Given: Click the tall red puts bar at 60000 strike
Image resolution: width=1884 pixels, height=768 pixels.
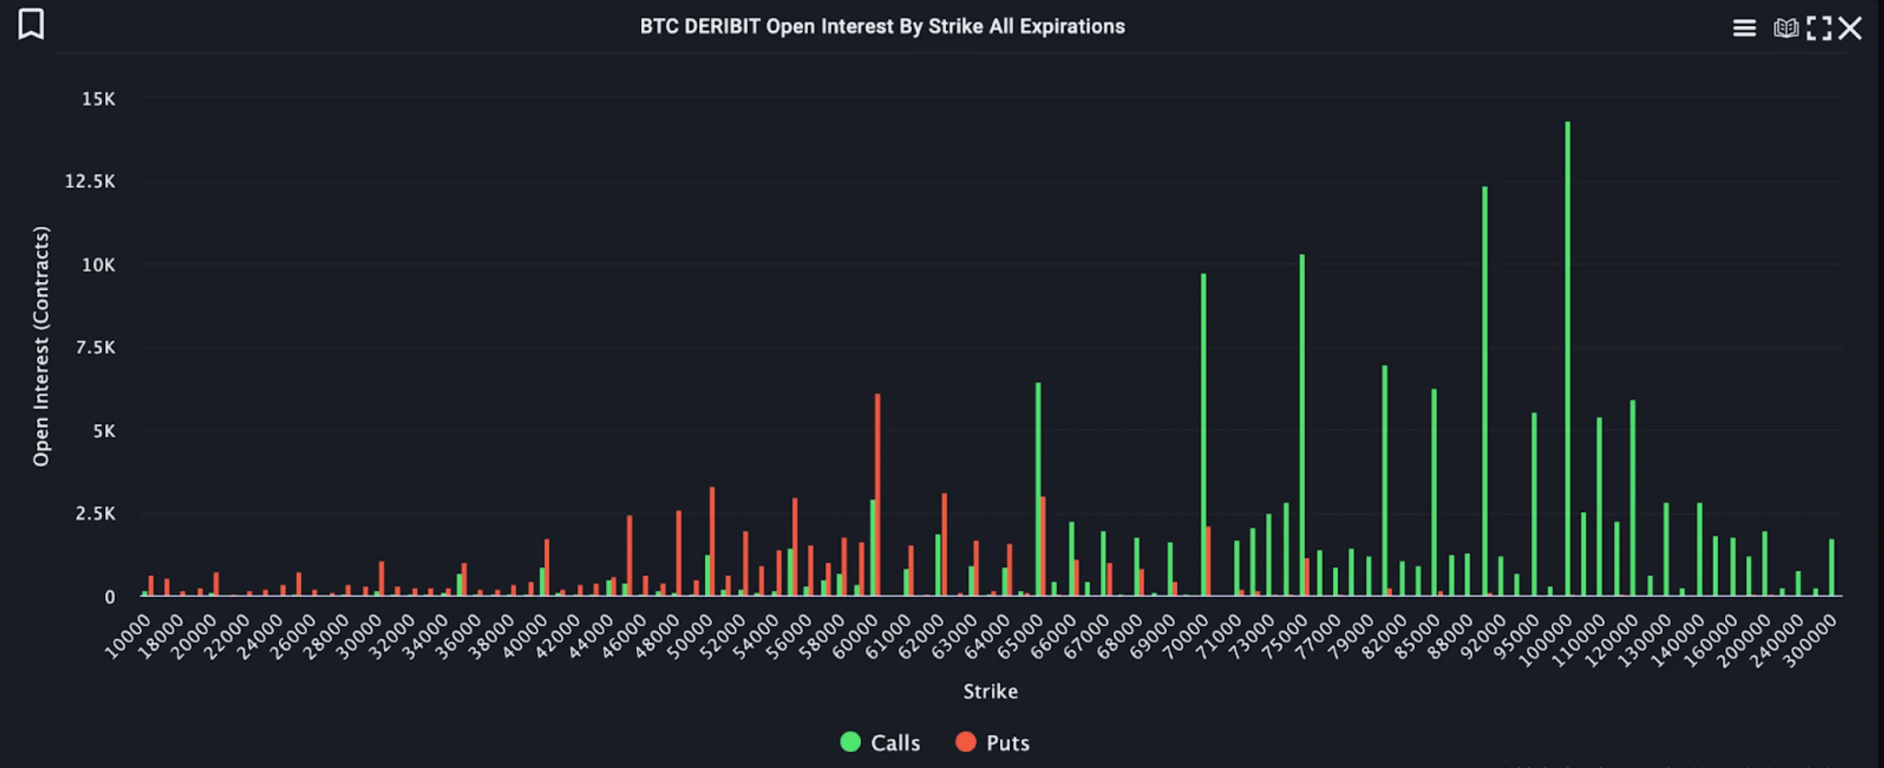Looking at the screenshot, I should click(878, 495).
